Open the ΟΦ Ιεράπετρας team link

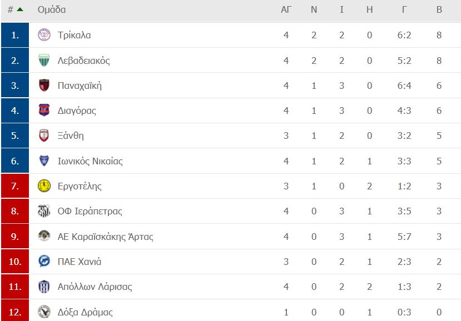90,211
